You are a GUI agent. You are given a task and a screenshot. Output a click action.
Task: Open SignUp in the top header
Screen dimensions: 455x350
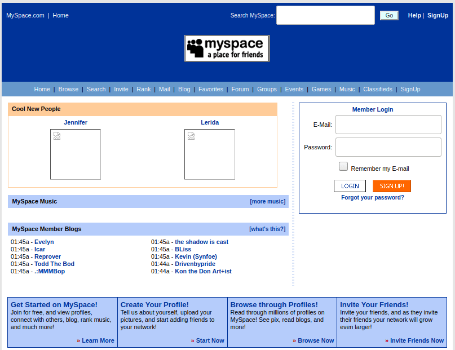coord(438,15)
